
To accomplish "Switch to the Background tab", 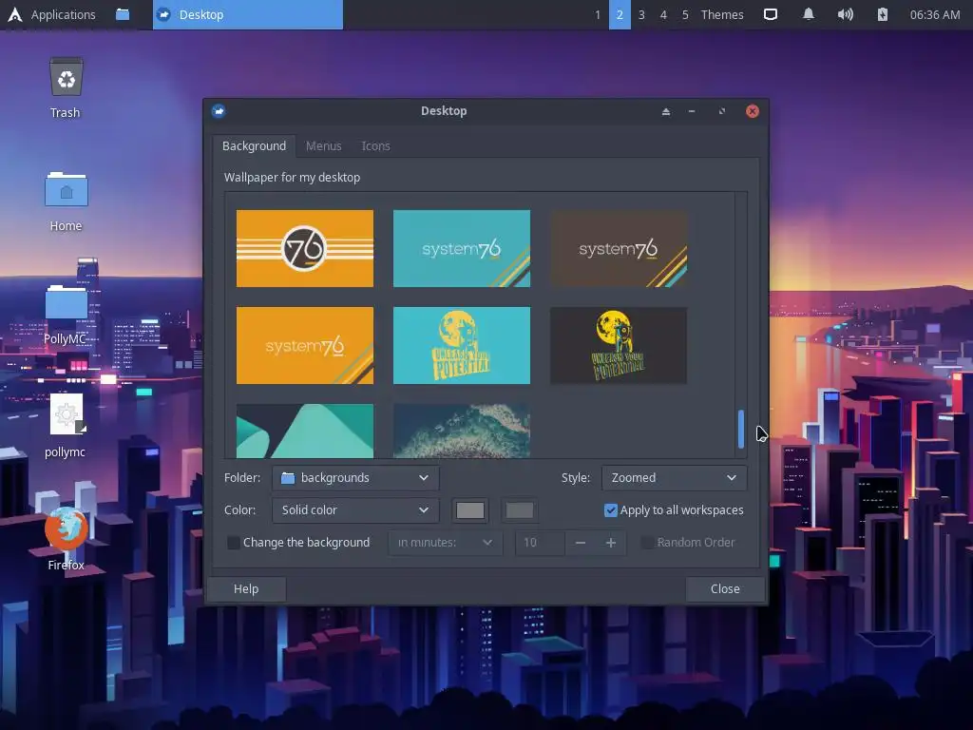I will pyautogui.click(x=254, y=145).
